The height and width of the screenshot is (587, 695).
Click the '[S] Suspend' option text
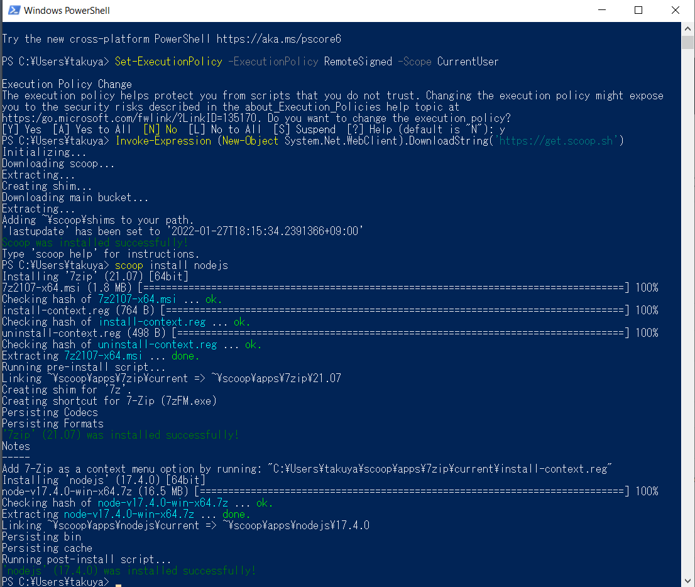305,129
